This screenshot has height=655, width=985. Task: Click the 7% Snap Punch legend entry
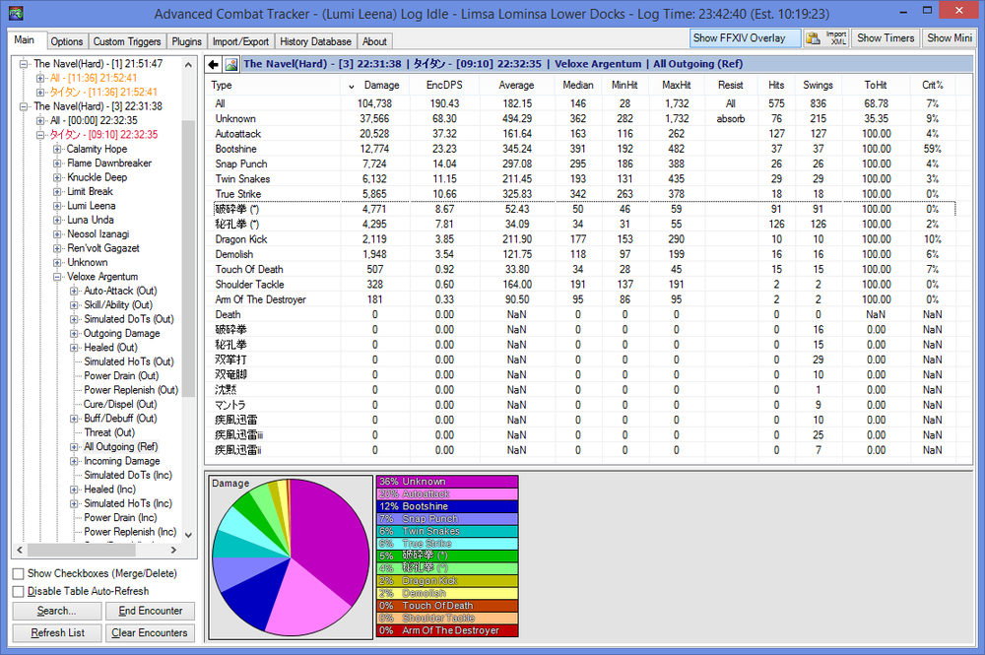(x=447, y=519)
